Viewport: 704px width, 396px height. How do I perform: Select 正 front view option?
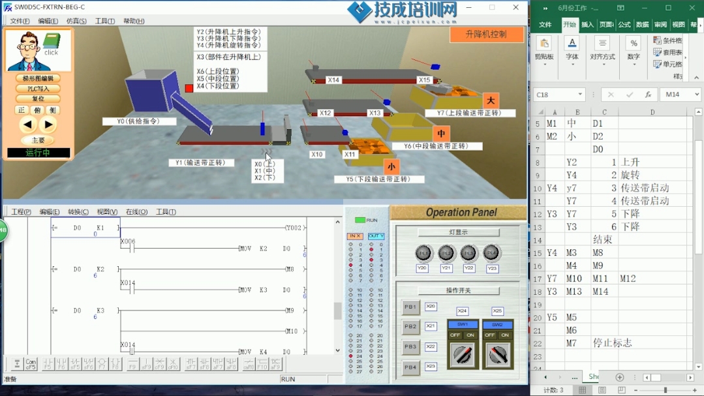tap(22, 110)
